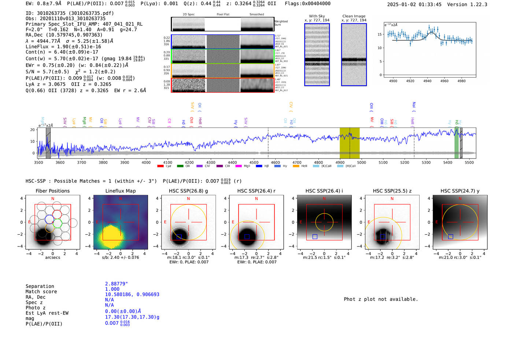513x349 pixels.
Task: Select the blue-bordered 2D spectrum row
Action: 222,42
